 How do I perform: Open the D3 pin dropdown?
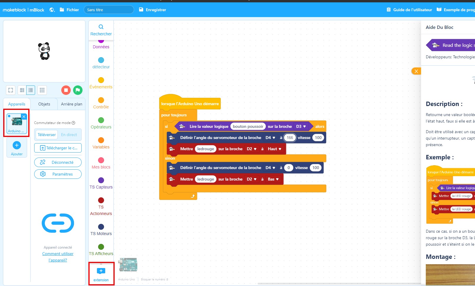click(301, 126)
